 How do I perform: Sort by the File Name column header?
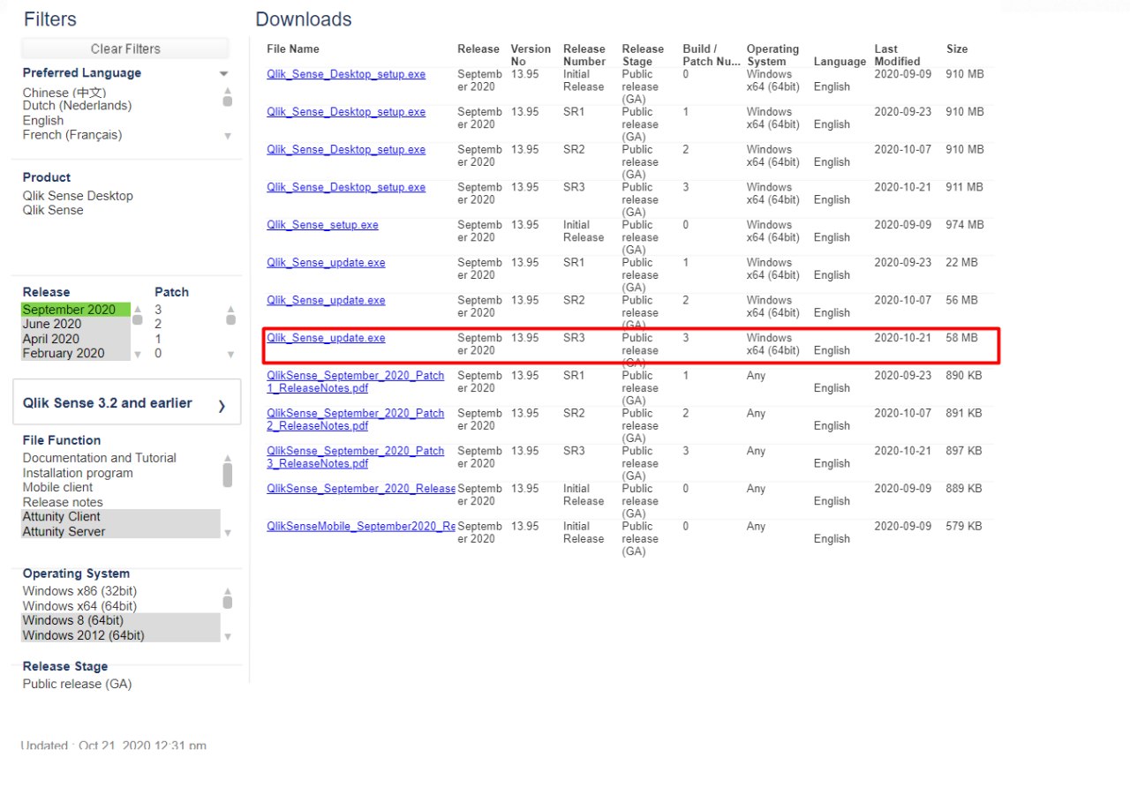click(293, 49)
